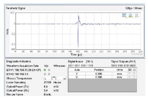Image resolution: width=148 pixels, height=99 pixels.
Task: Click the blue zoom icon on the chart
Action: 124,15
